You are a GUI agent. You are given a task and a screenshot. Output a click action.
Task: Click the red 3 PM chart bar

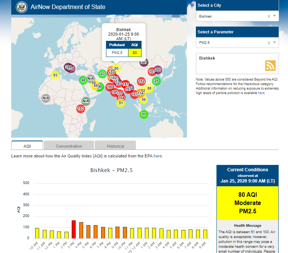click(74, 229)
